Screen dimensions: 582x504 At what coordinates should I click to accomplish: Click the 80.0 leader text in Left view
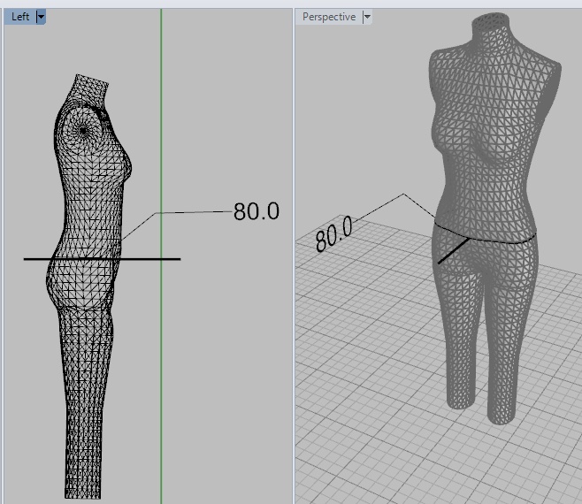click(x=257, y=211)
